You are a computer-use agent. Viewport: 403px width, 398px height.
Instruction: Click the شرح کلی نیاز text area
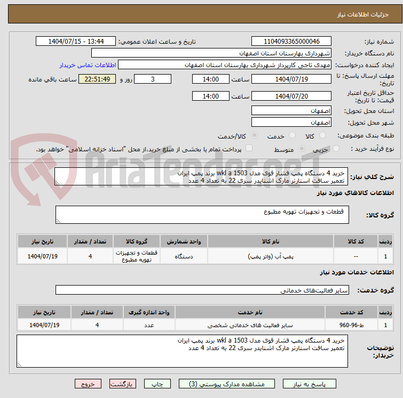pos(201,176)
